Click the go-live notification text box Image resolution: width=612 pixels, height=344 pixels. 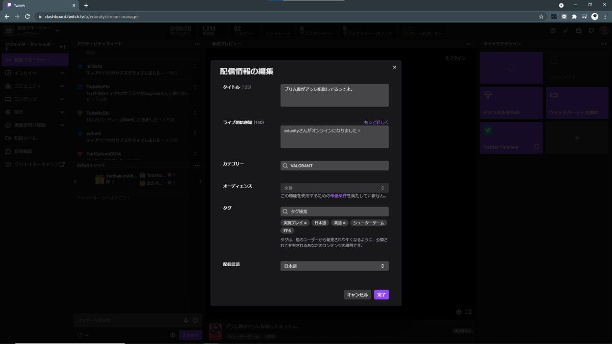click(x=335, y=137)
